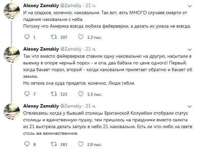The width and height of the screenshot is (202, 149).
Task: Retweet the tweet with 122 retweets
Action: 53,94
